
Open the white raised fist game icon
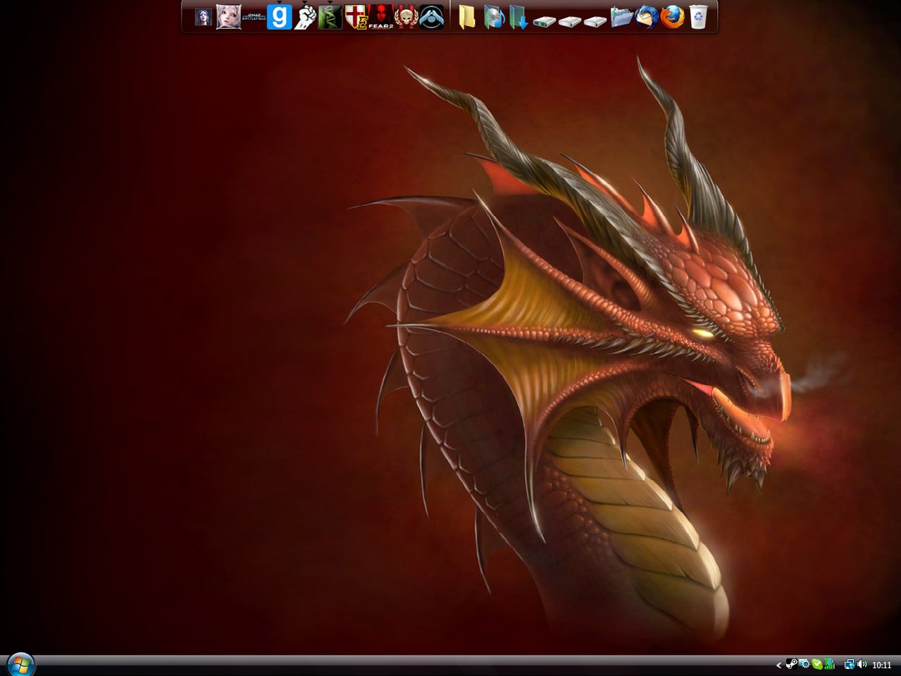[x=305, y=17]
